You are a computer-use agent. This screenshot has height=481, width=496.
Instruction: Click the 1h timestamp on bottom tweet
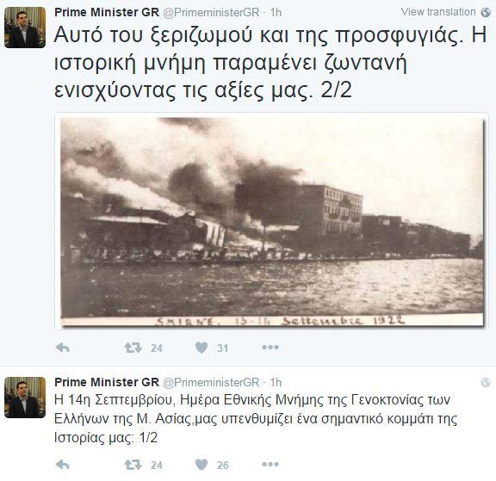(276, 382)
